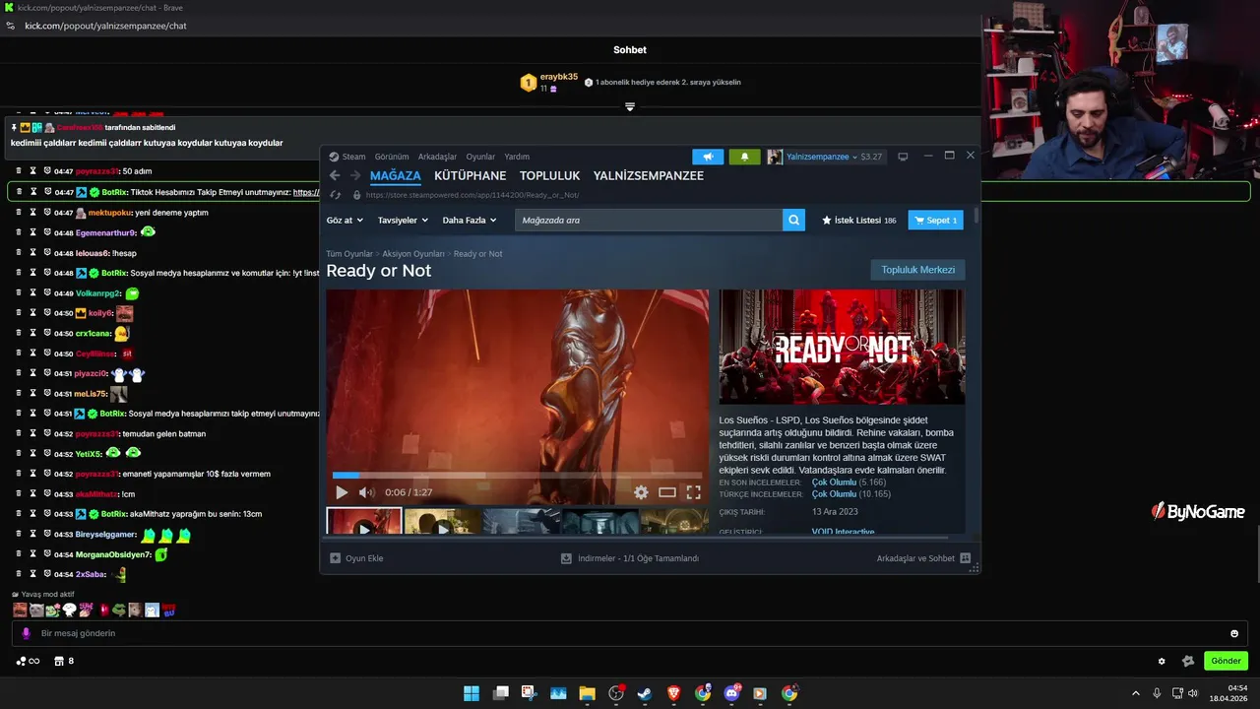Image resolution: width=1260 pixels, height=709 pixels.
Task: Open the YALNİZSEMPANZEE profile tab
Action: coord(649,176)
